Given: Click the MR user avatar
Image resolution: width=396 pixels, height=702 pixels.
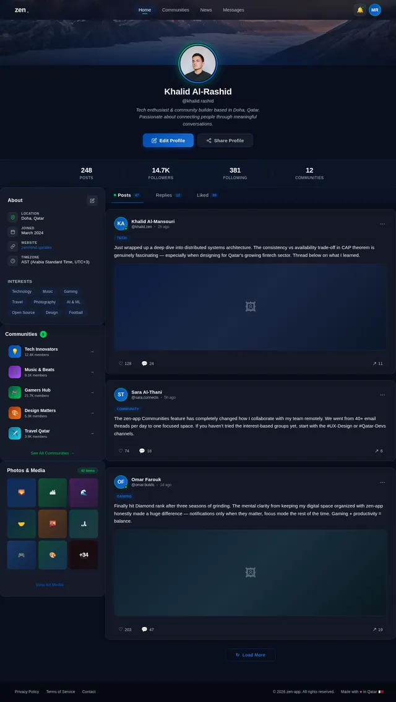Looking at the screenshot, I should pyautogui.click(x=375, y=10).
